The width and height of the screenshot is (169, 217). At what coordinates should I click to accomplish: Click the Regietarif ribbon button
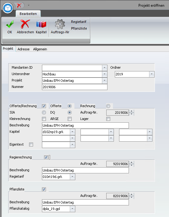tap(79, 22)
